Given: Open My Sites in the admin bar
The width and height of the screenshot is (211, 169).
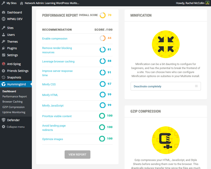Looking at the screenshot, I should (x=9, y=3).
